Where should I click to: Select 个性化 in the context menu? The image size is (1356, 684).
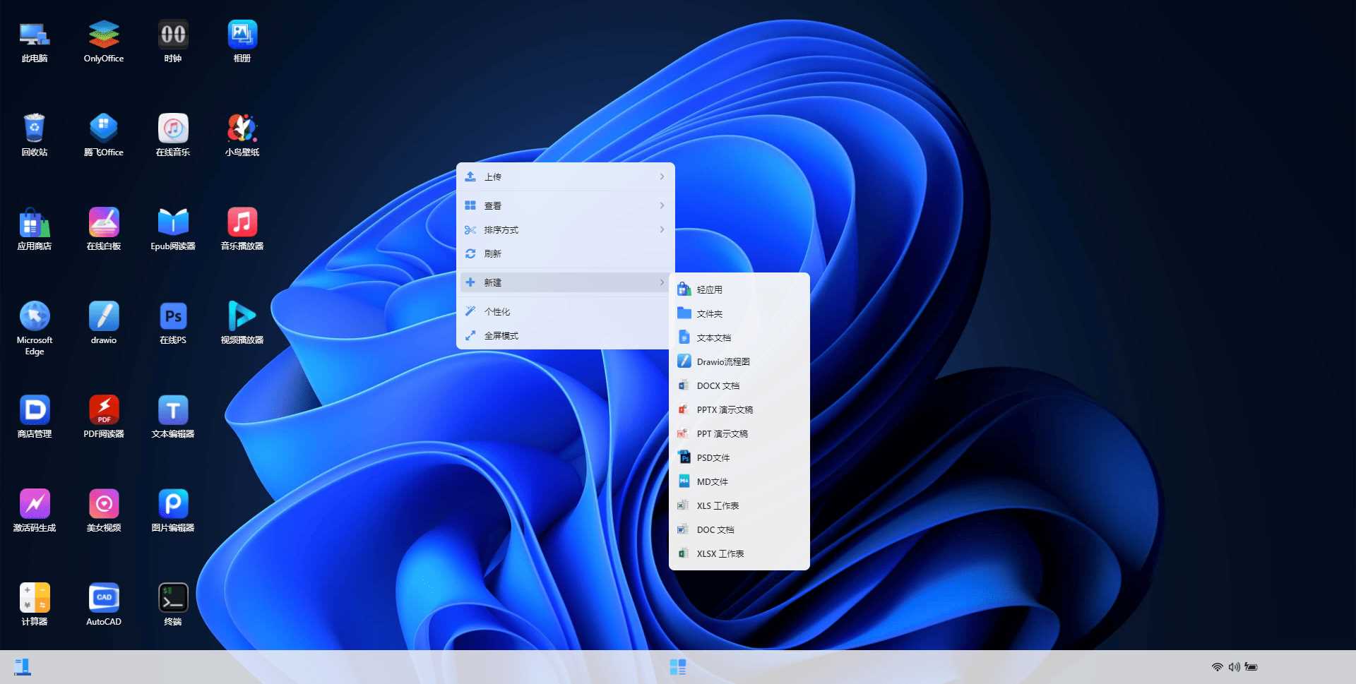[565, 312]
